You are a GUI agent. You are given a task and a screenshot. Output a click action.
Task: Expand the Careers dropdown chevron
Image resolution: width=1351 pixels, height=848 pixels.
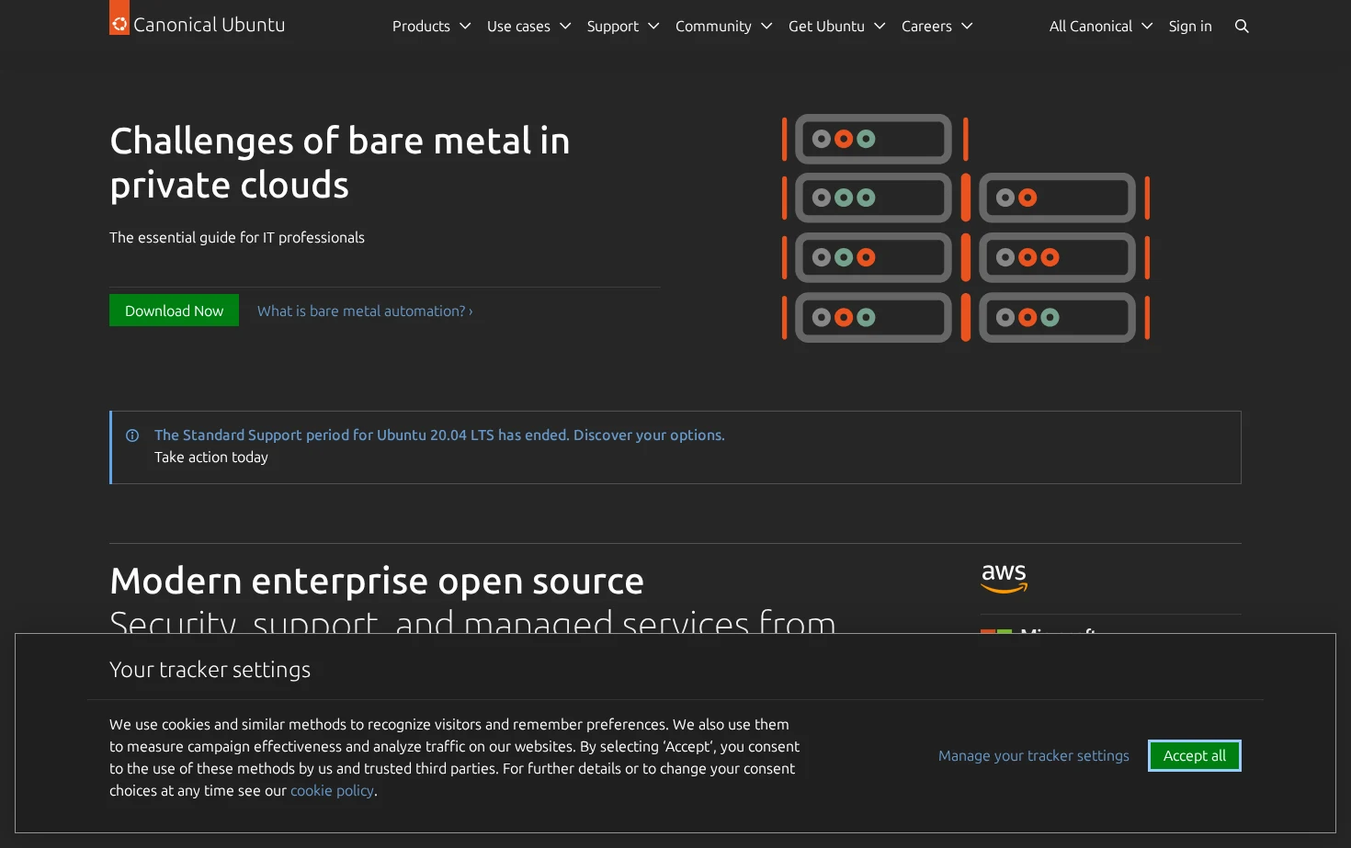967,27
